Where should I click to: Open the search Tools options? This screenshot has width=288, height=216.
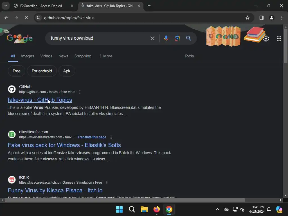click(189, 56)
